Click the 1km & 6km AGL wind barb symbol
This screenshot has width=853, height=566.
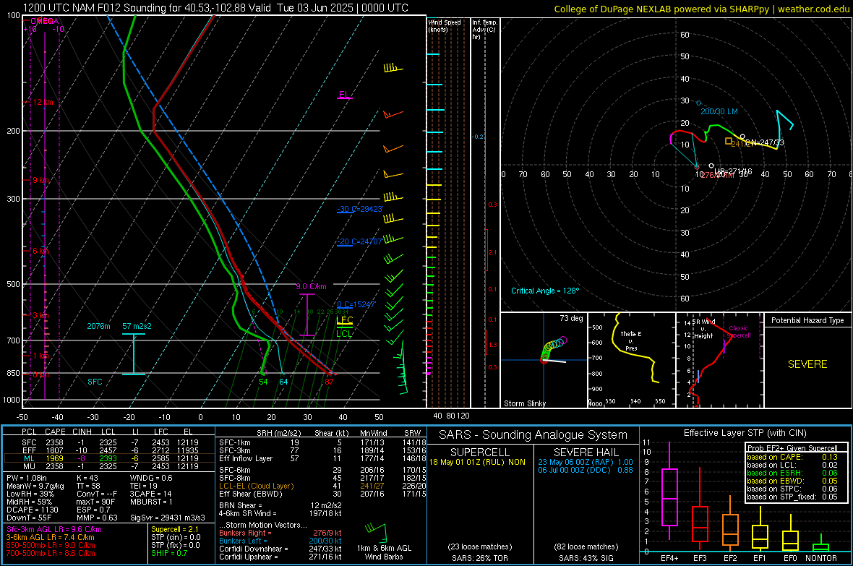[x=376, y=532]
